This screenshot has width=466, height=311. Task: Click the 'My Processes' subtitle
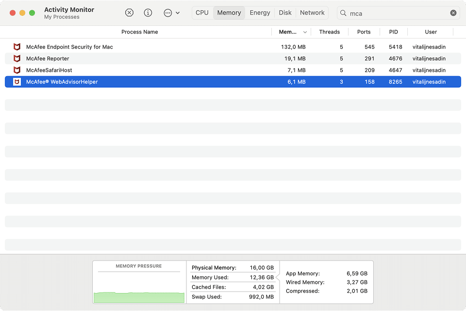pos(62,17)
